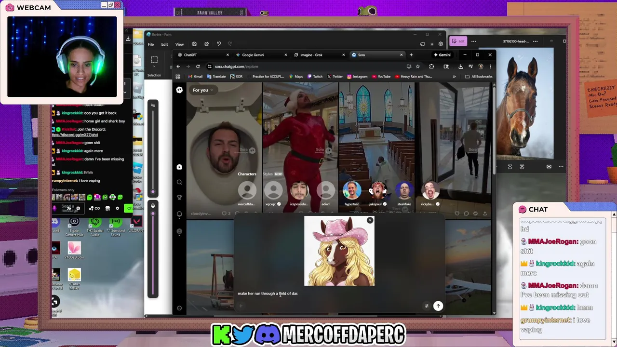Switch to Imagine - Grok tab
The width and height of the screenshot is (617, 347).
(x=319, y=55)
